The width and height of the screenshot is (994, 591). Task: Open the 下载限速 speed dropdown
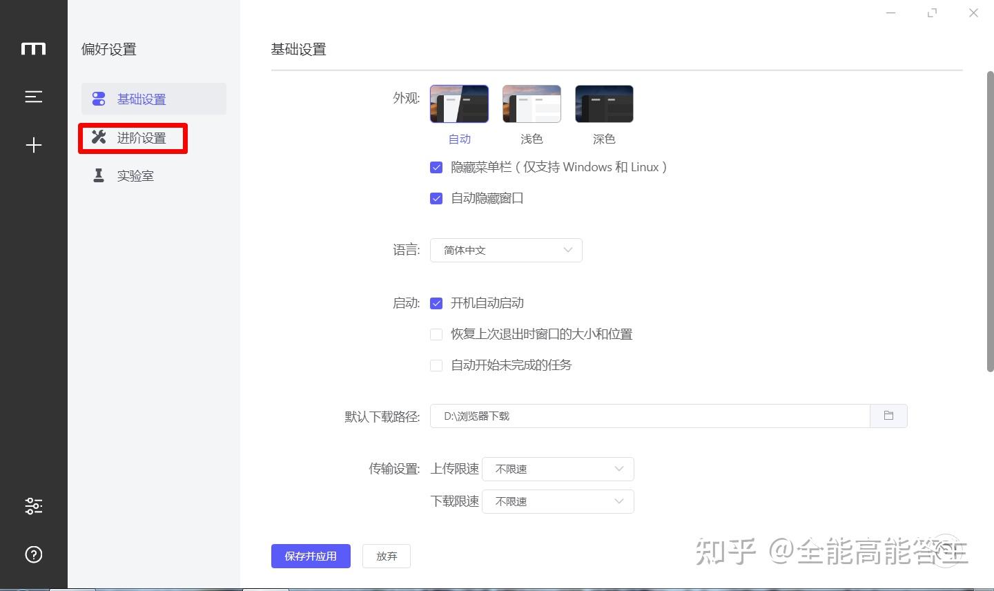[558, 501]
